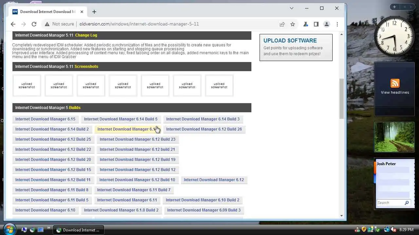Viewport: 419px width, 235px height.
Task: Click the fourth upload screenshot placeholder
Action: coord(123,86)
